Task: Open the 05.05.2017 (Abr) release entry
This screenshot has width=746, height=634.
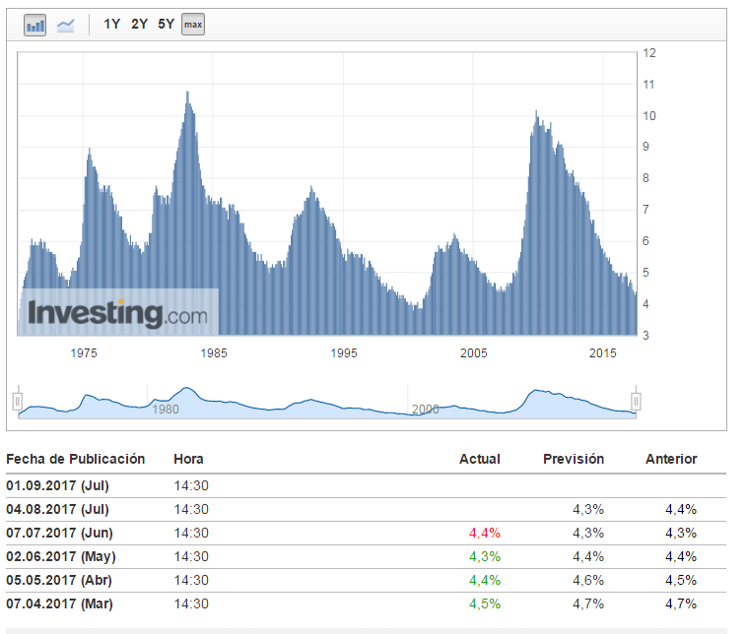Action: pos(58,580)
